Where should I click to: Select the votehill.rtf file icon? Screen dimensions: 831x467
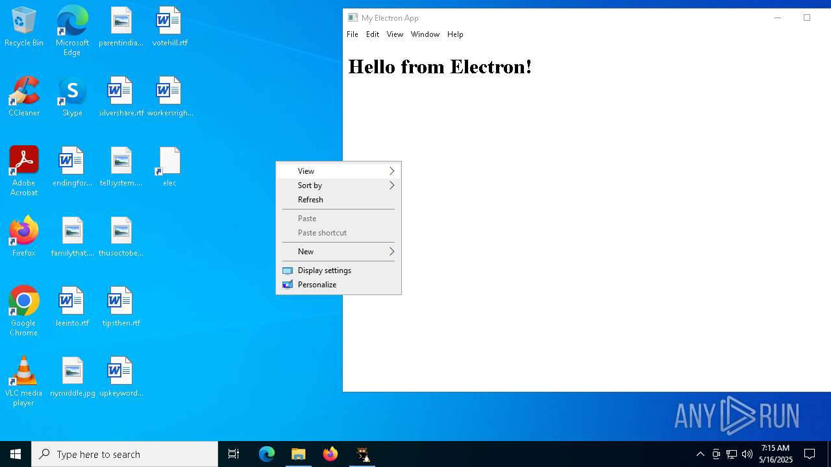169,27
